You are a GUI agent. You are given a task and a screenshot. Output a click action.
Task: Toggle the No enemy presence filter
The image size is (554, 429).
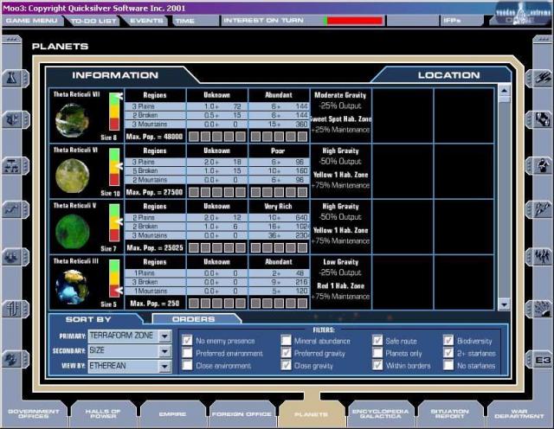[x=187, y=341]
